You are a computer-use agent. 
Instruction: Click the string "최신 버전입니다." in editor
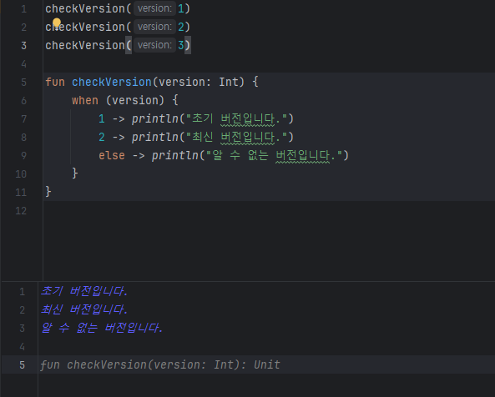[236, 137]
